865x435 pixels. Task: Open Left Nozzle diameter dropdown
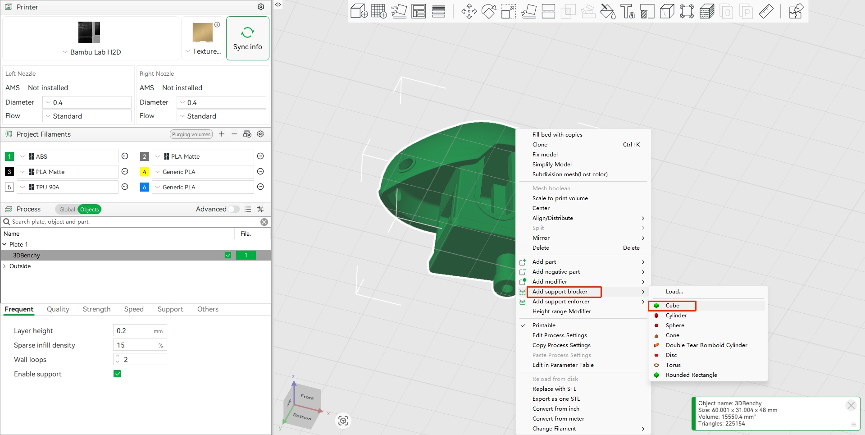[87, 102]
